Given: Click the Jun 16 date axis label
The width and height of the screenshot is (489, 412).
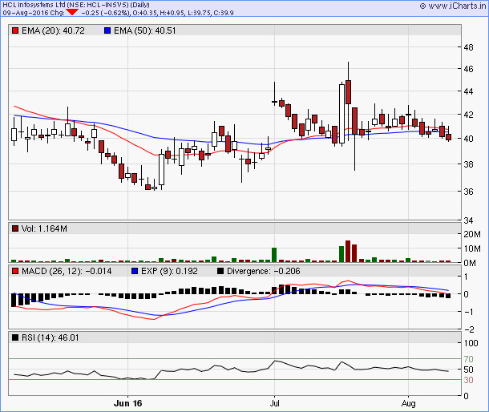Looking at the screenshot, I should pyautogui.click(x=128, y=403).
